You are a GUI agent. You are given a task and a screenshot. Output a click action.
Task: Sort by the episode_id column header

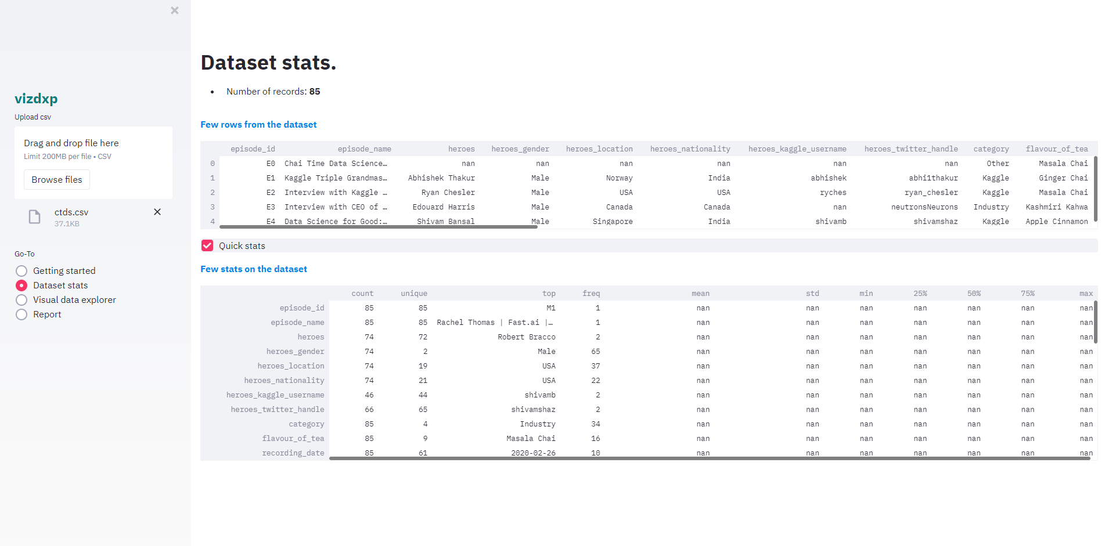coord(253,149)
